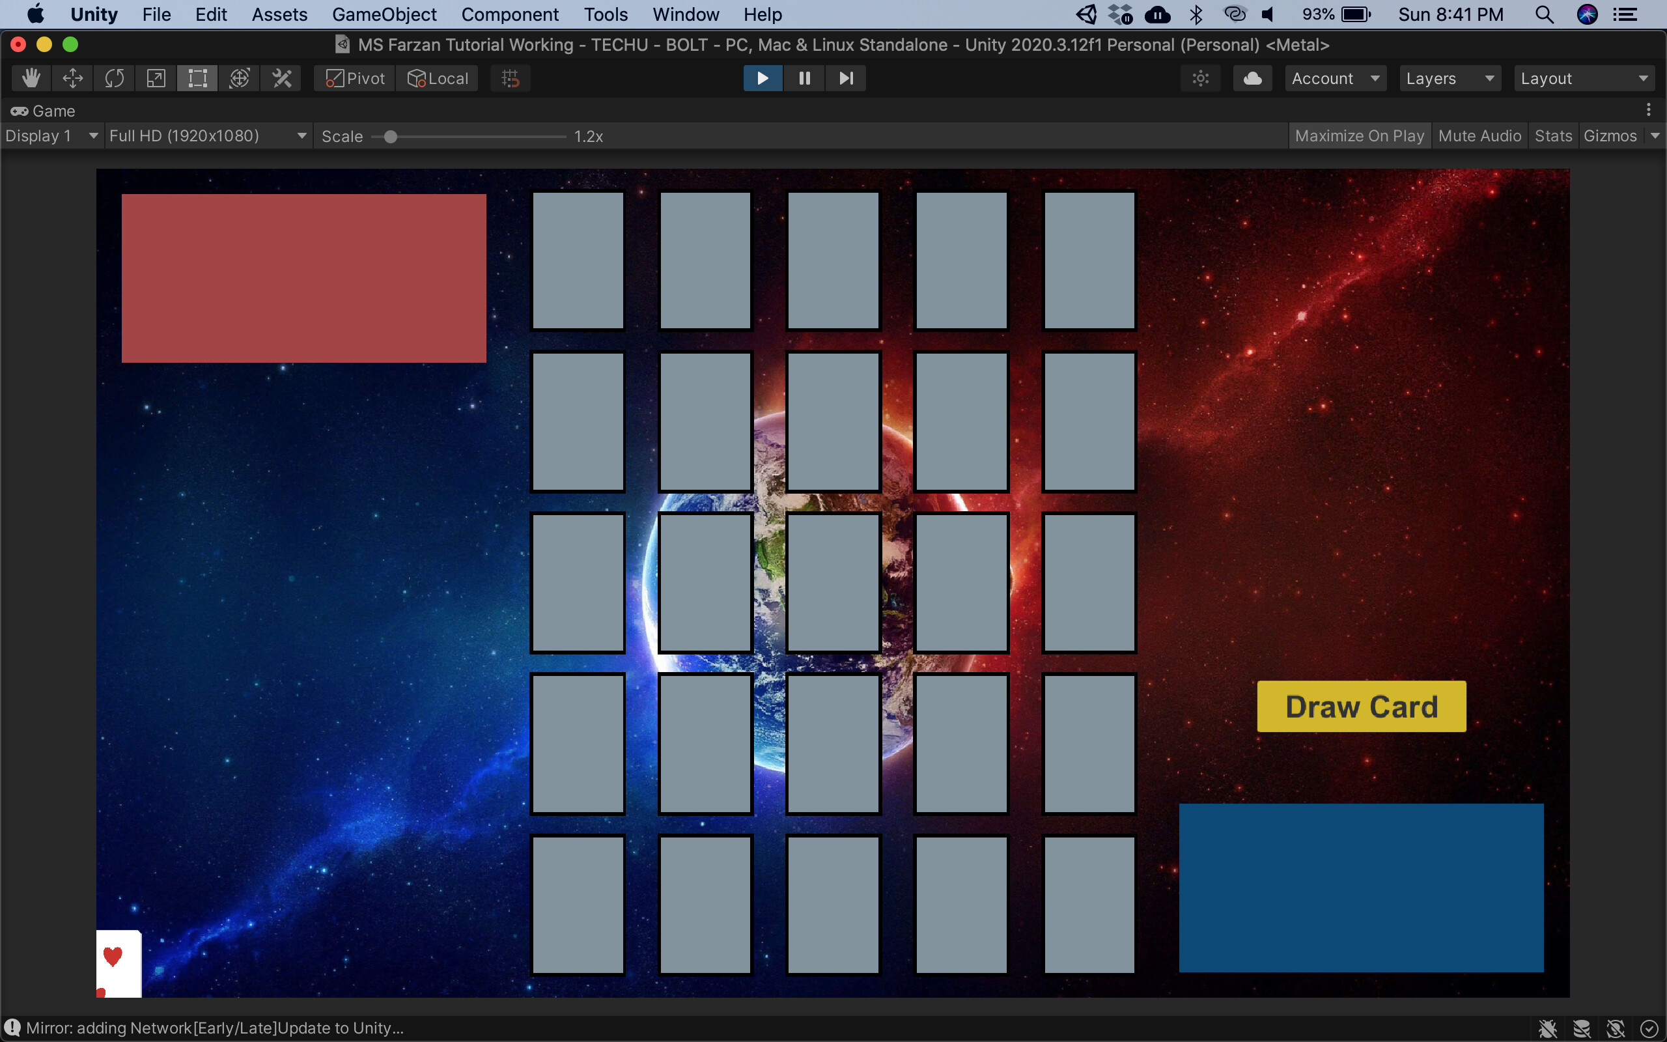Adjust the Scale slider

[x=390, y=137]
